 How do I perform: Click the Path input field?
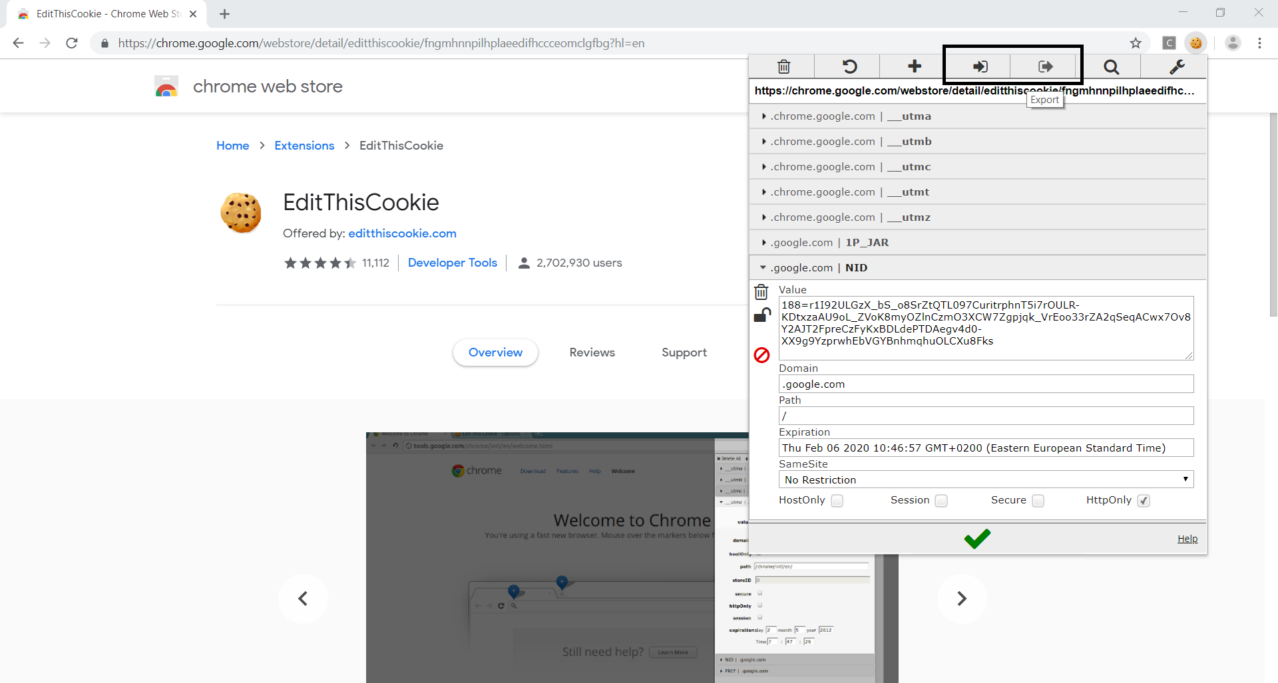coord(986,416)
